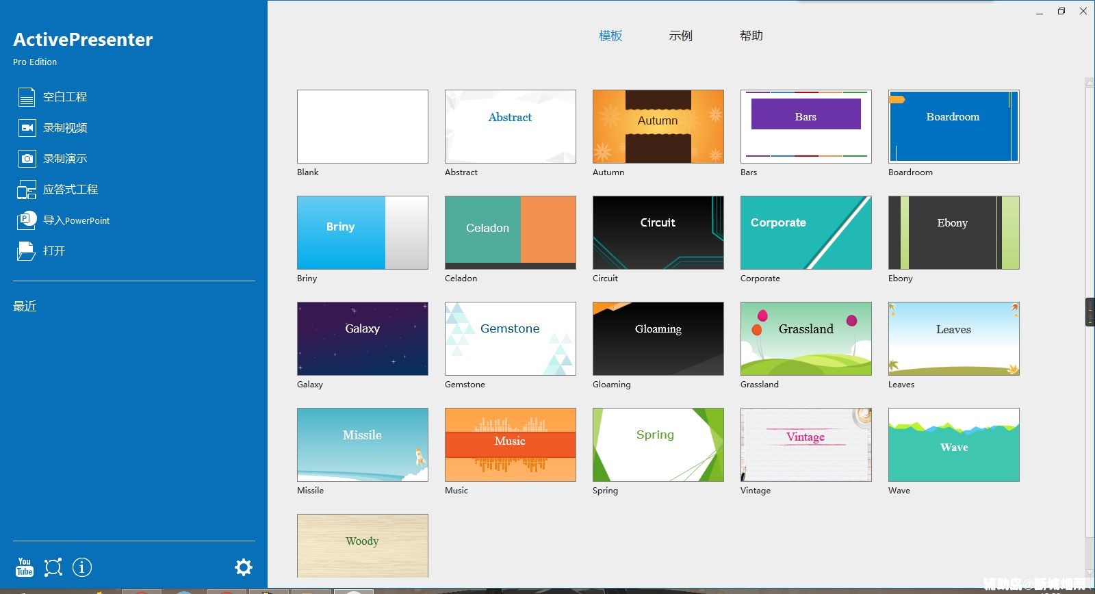Select the Ebony template thumbnail
Viewport: 1095px width, 594px height.
(954, 233)
